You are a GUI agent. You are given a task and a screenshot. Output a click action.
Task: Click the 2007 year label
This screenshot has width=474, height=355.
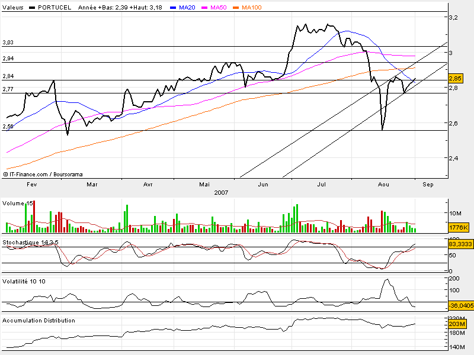tap(221, 193)
